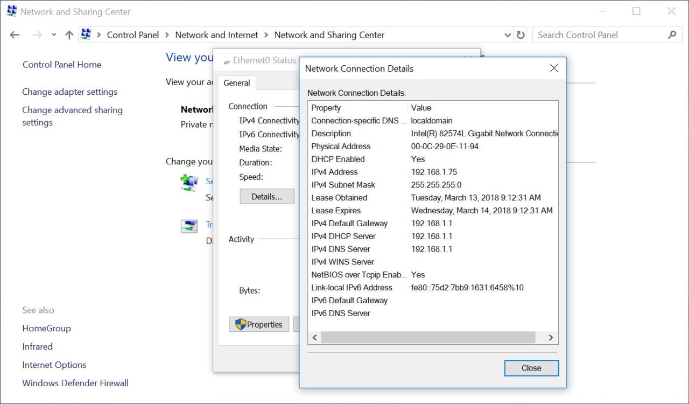Select Control Panel in the breadcrumb

point(133,35)
